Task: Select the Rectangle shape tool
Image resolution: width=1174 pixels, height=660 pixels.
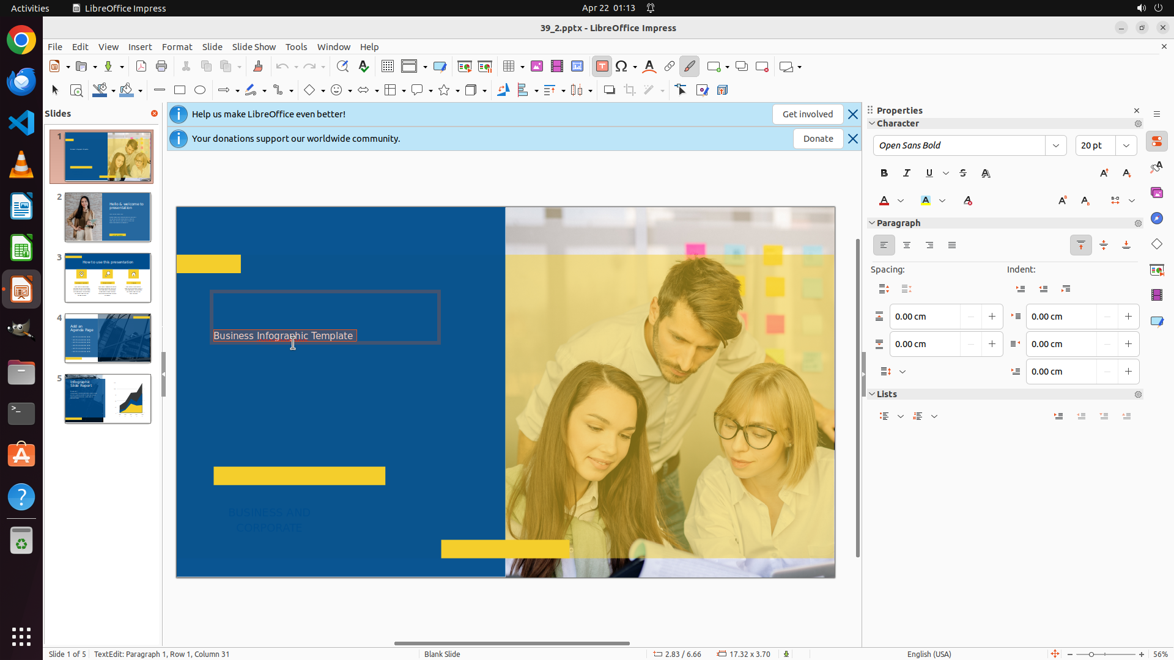Action: coord(180,90)
